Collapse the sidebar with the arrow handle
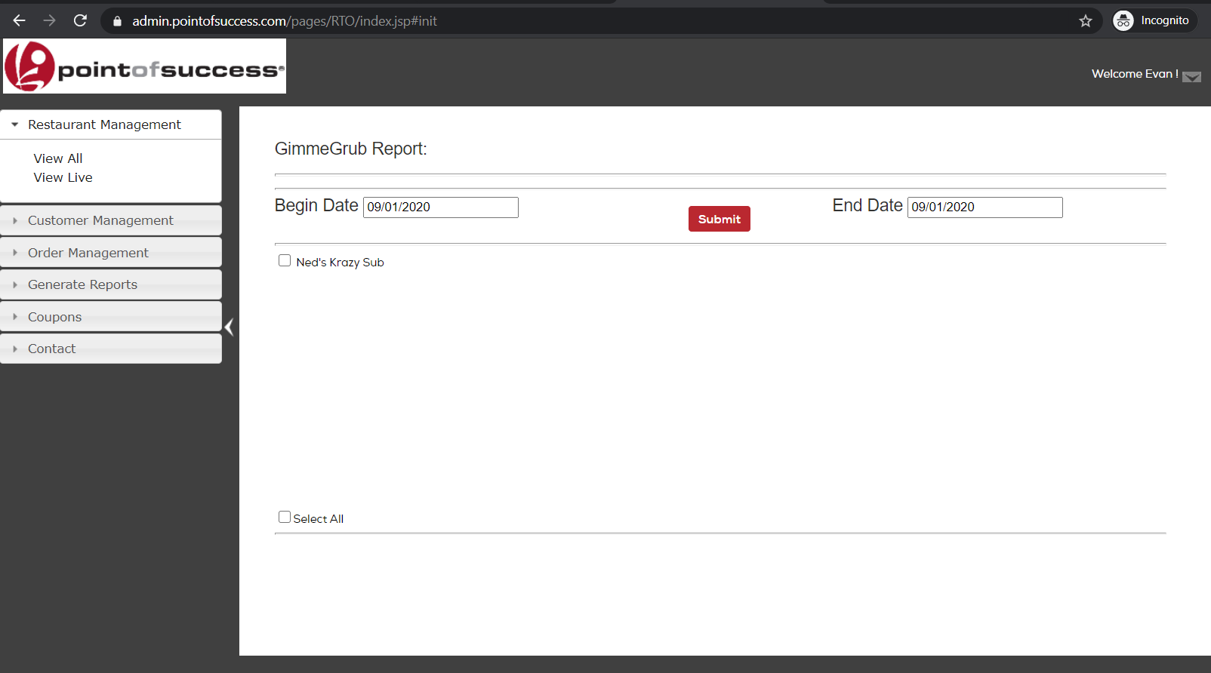The image size is (1211, 673). 230,327
